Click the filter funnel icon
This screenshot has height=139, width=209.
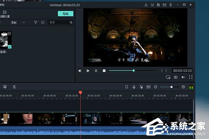[x=36, y=22]
